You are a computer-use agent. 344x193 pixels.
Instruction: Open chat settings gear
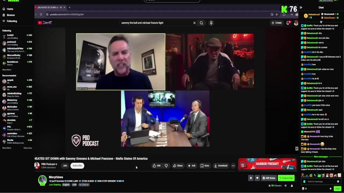(331, 189)
